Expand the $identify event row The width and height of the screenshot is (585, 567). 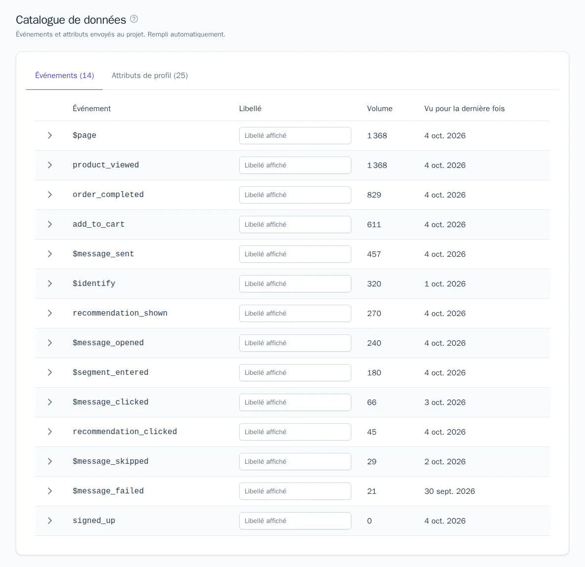click(x=49, y=283)
